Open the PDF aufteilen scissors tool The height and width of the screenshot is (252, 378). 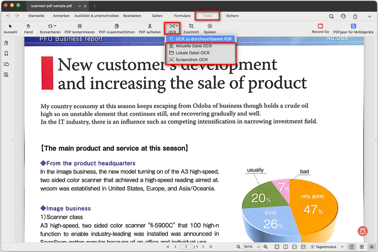tap(150, 26)
